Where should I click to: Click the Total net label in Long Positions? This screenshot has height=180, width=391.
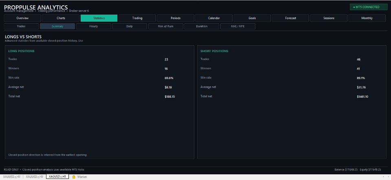pos(14,96)
